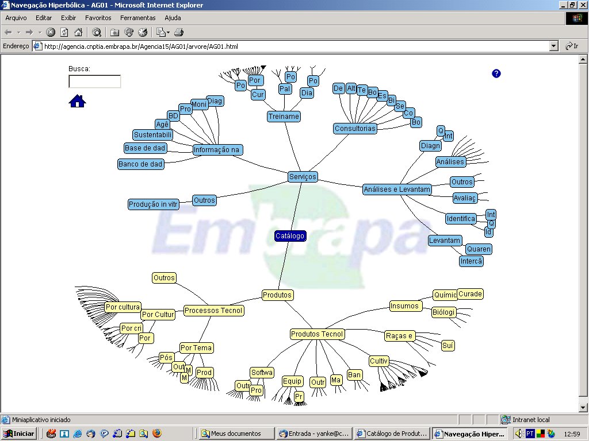Click the address bar URL field

[x=292, y=47]
